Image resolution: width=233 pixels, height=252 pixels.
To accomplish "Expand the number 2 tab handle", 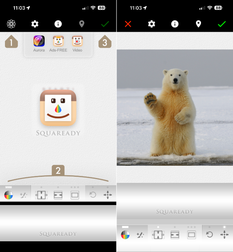I will (x=58, y=171).
